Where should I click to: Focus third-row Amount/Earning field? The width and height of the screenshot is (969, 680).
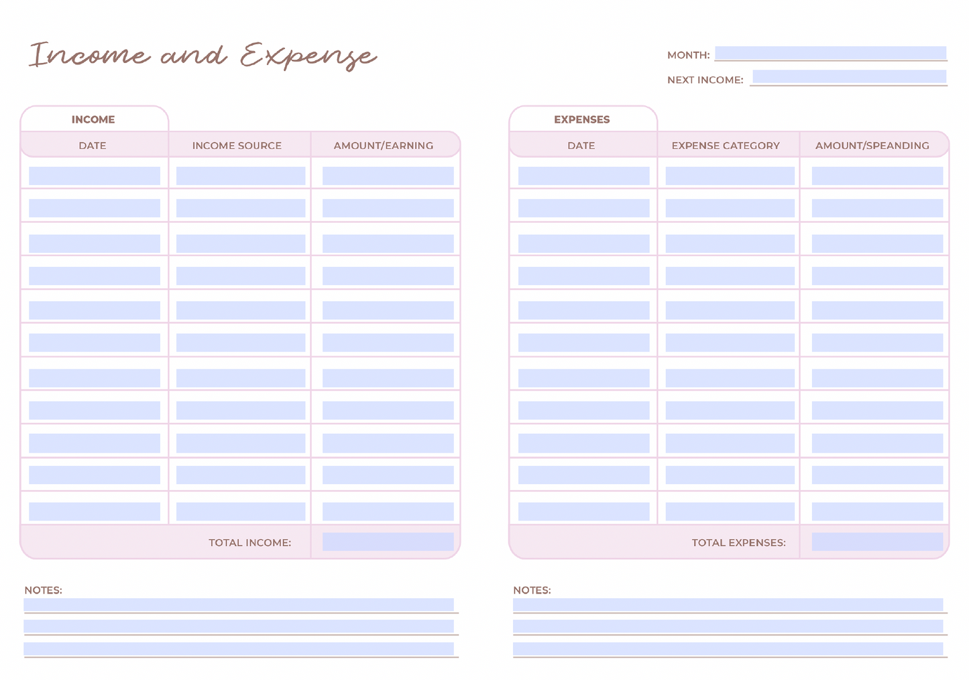(388, 243)
